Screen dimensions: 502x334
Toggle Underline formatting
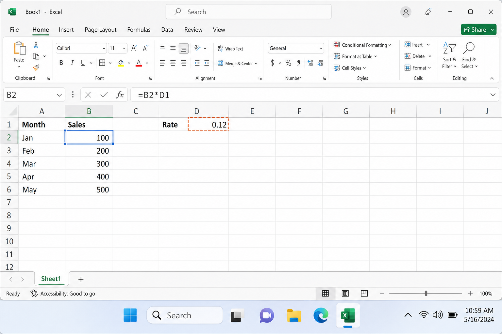point(83,63)
